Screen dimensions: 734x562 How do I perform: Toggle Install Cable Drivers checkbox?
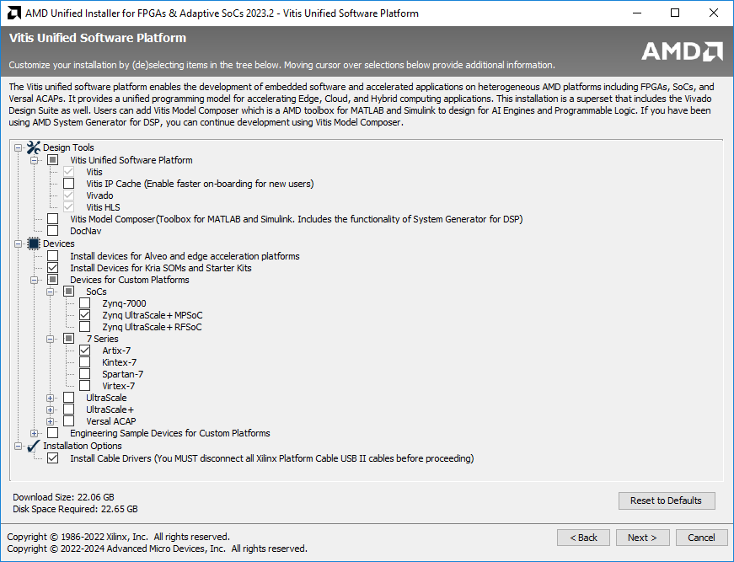(x=53, y=458)
